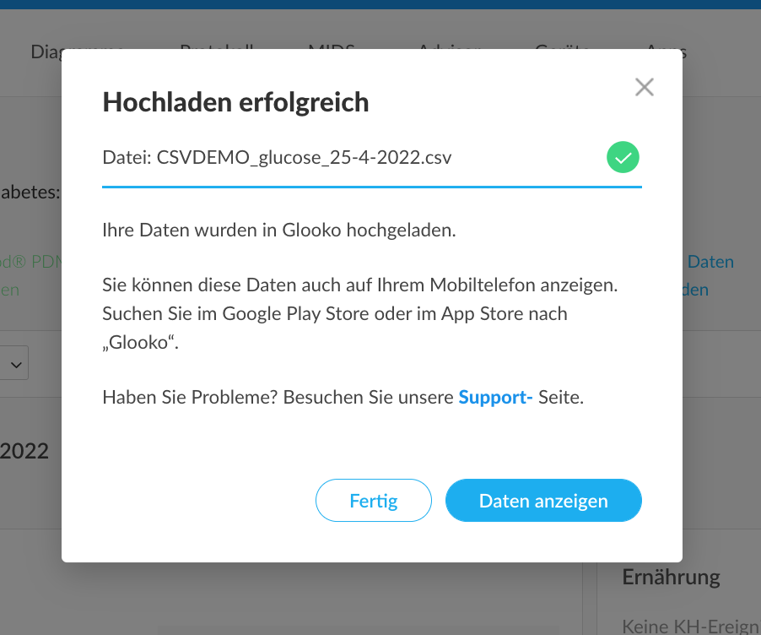Click the Fertig button
761x635 pixels.
(373, 501)
